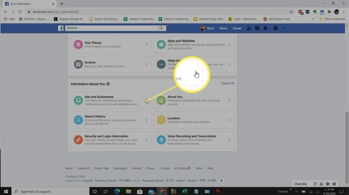This screenshot has height=195, width=349.
Task: Expand Archive chevron
Action: click(147, 64)
